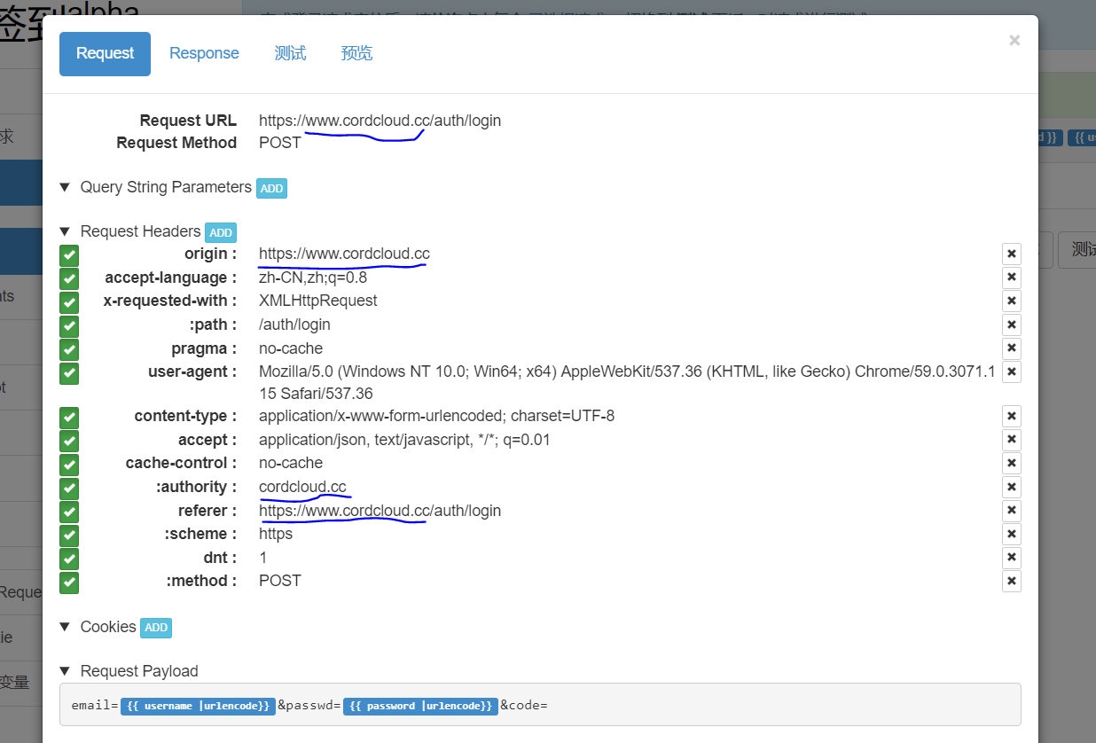The width and height of the screenshot is (1096, 743).
Task: Delete the content-type header entry
Action: coord(1012,416)
